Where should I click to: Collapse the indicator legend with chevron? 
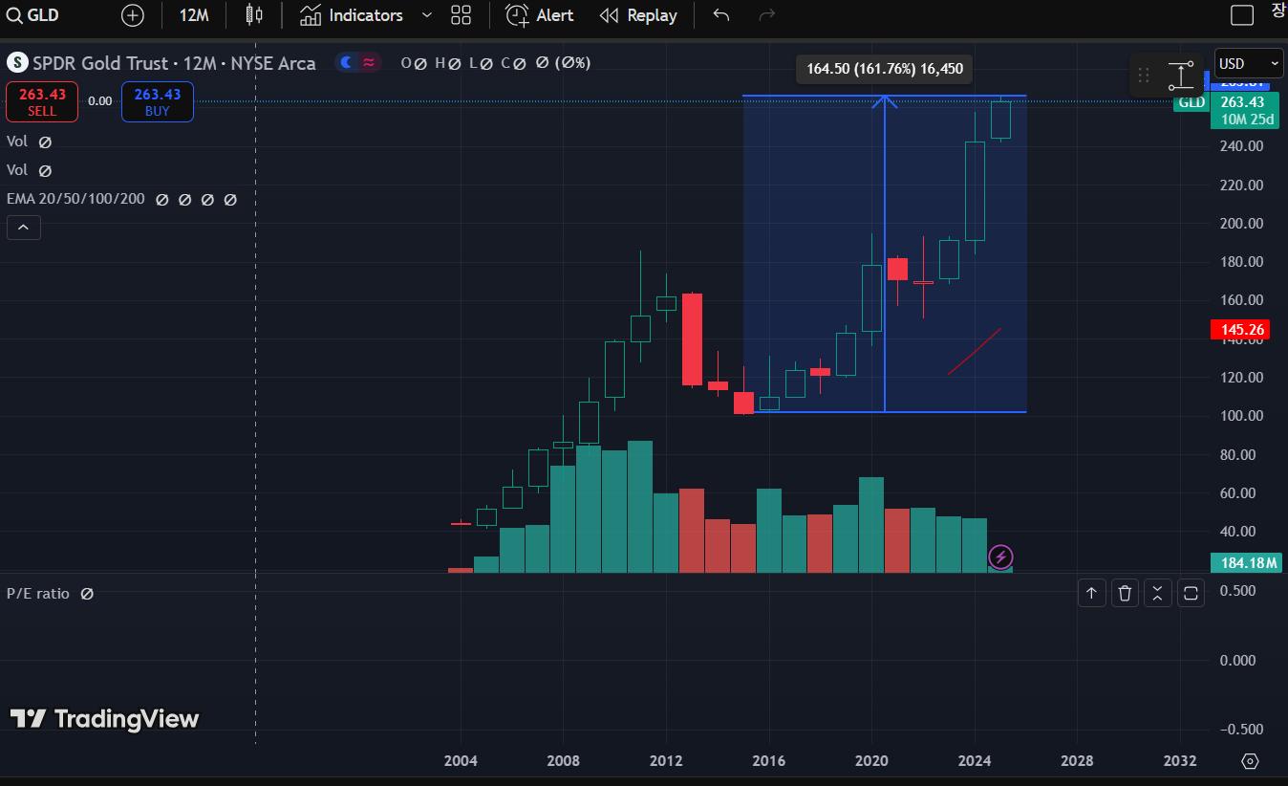23,228
